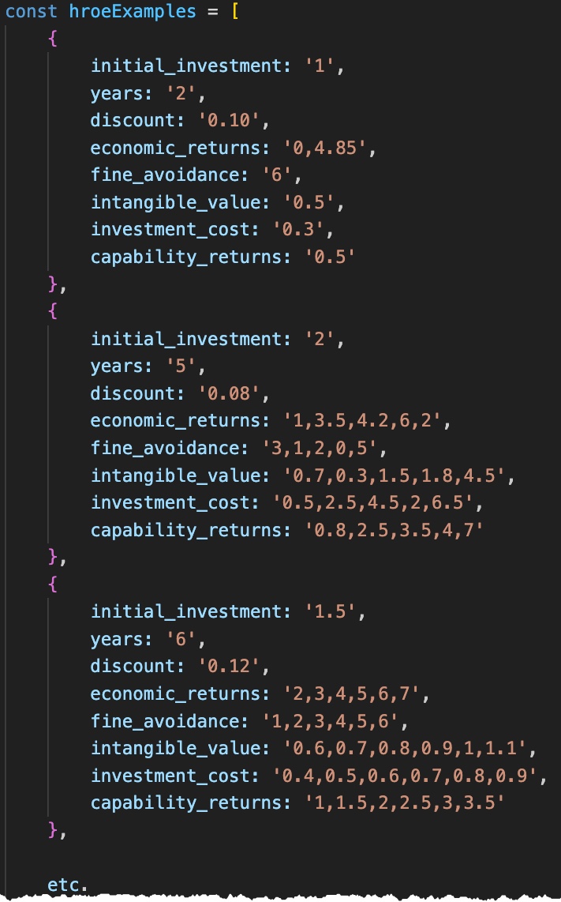Click the initial_investment value '1.5'
The width and height of the screenshot is (561, 902).
[x=331, y=611]
